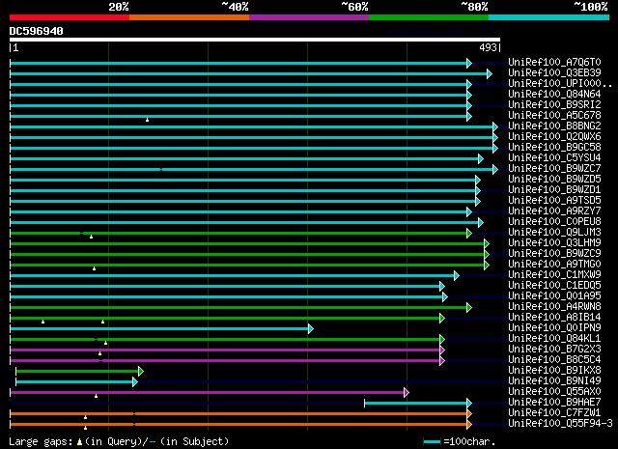
Task: Click the yellow gap marker under Q84KL1 alignment
Action: tap(105, 343)
